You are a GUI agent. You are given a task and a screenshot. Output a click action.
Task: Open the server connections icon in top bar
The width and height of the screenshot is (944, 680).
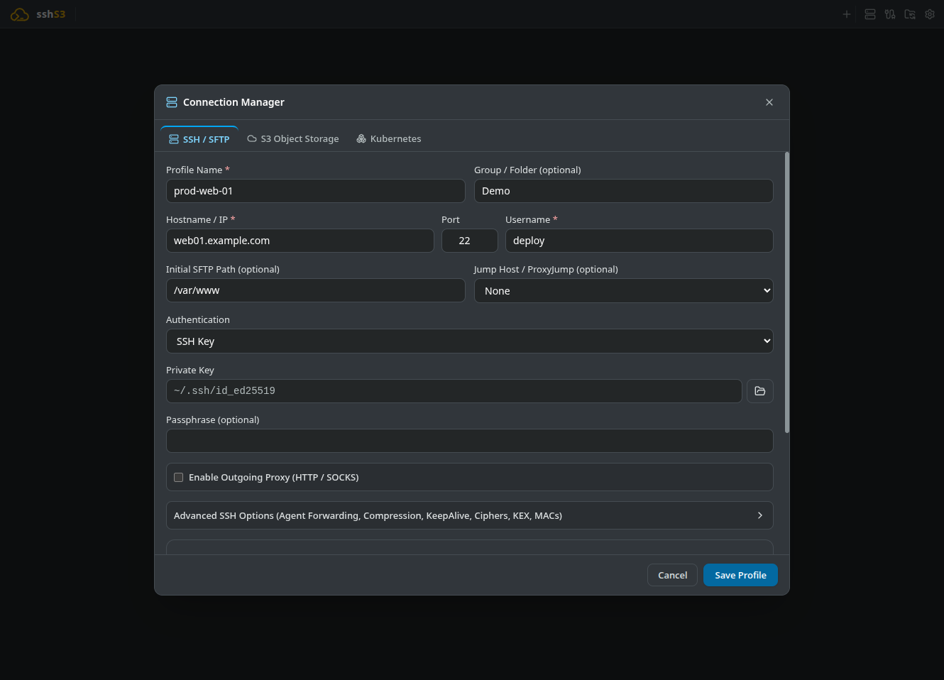[x=870, y=14]
